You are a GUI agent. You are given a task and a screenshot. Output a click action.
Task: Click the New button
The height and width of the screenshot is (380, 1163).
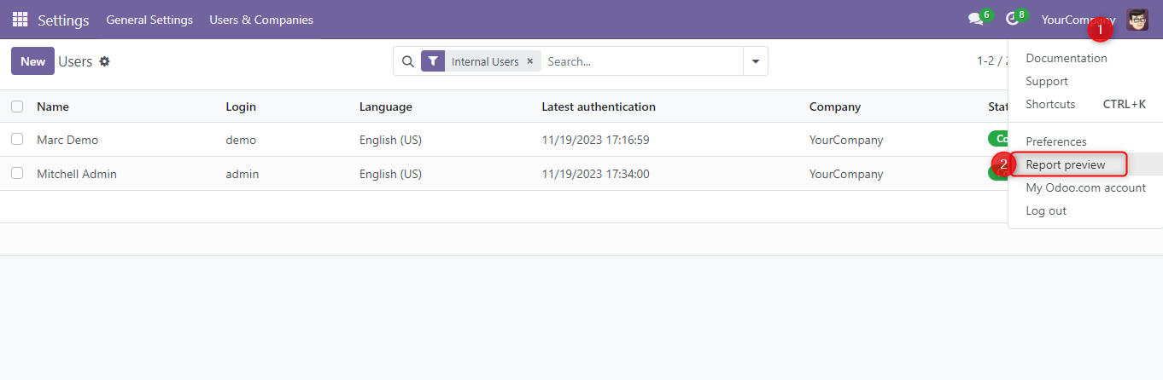click(x=32, y=61)
